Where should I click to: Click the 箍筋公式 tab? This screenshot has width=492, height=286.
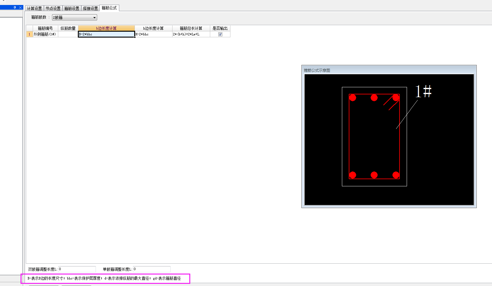(109, 8)
